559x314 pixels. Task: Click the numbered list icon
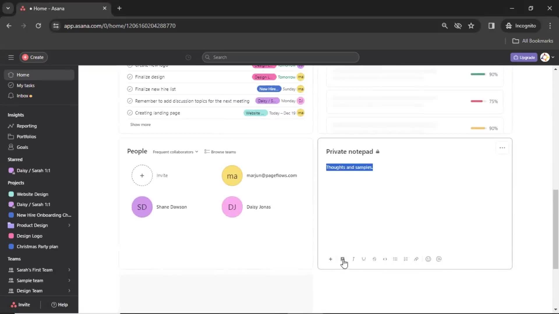pos(406,259)
